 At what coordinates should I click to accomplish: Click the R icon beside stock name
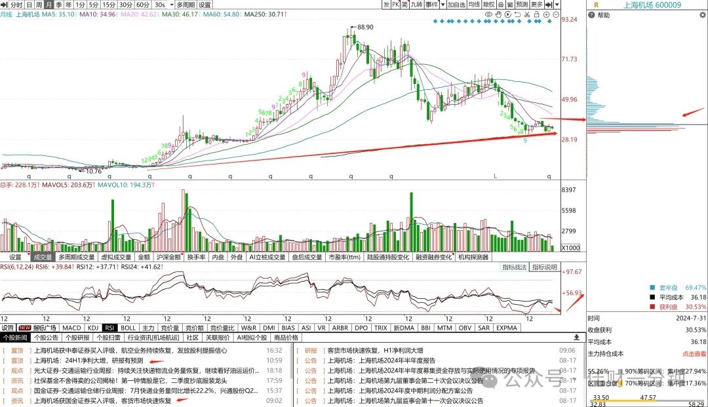[596, 5]
